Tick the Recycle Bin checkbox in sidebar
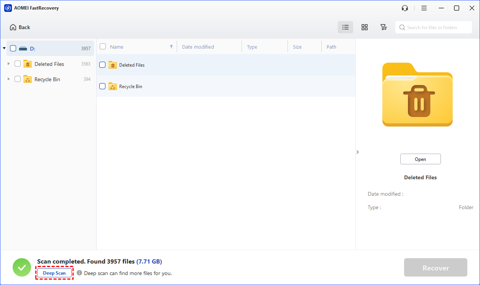The height and width of the screenshot is (285, 480). pos(18,79)
